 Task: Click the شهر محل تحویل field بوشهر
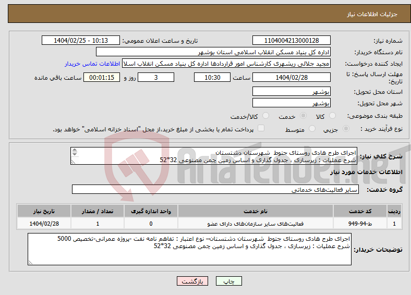tap(291, 103)
